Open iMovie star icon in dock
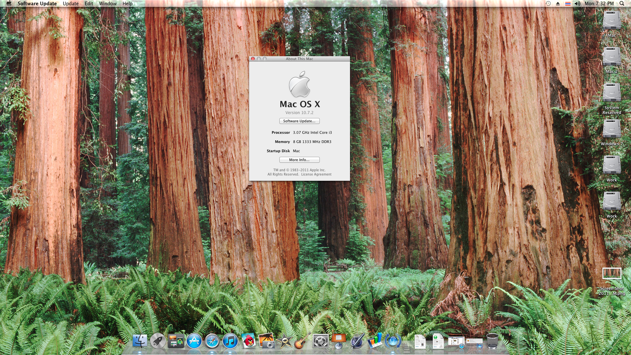 pos(285,341)
